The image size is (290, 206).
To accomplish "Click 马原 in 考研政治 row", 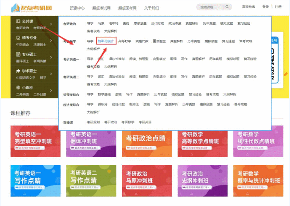I will pos(101,24).
